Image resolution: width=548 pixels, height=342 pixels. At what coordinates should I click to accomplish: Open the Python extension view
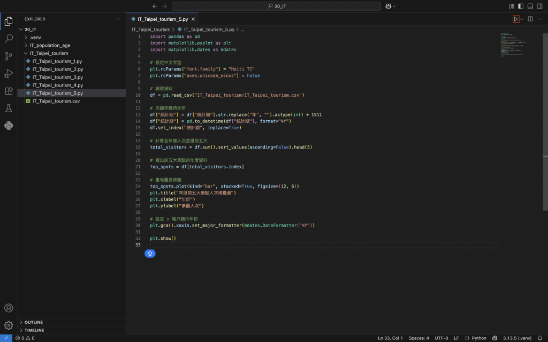(x=9, y=126)
